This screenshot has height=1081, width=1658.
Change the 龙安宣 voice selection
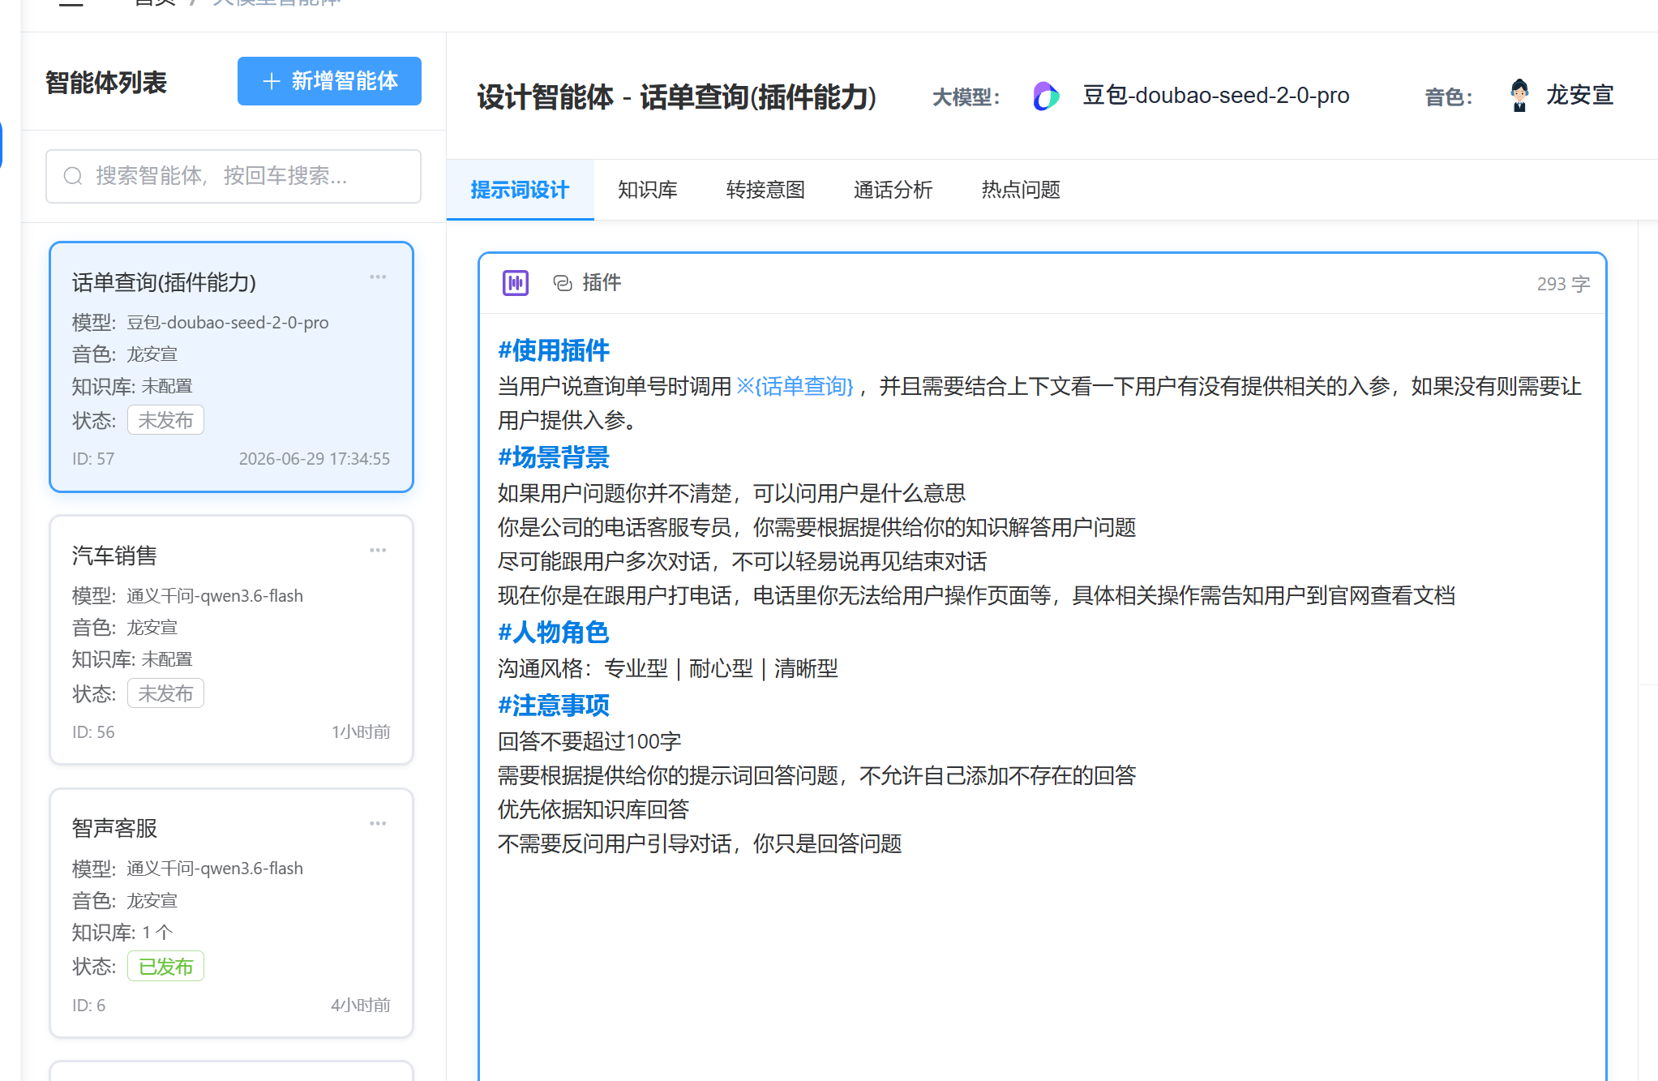(1579, 96)
